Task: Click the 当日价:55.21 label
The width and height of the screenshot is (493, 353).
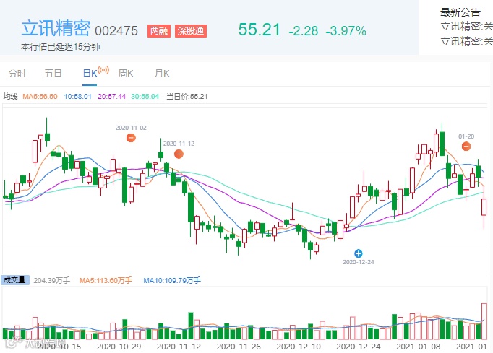Action: pyautogui.click(x=187, y=97)
